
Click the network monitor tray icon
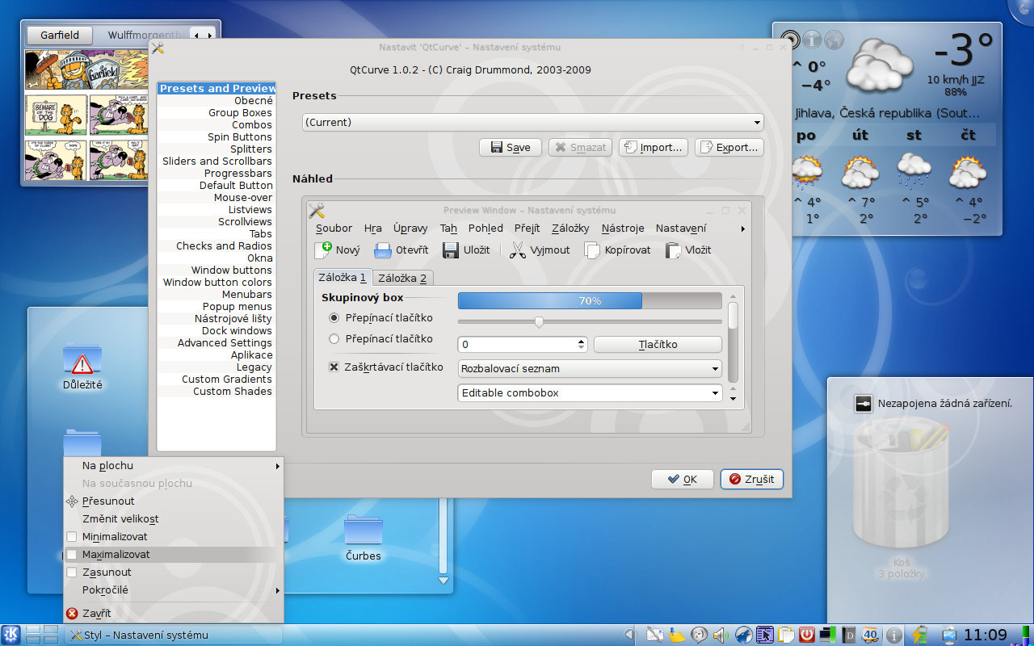click(x=828, y=635)
